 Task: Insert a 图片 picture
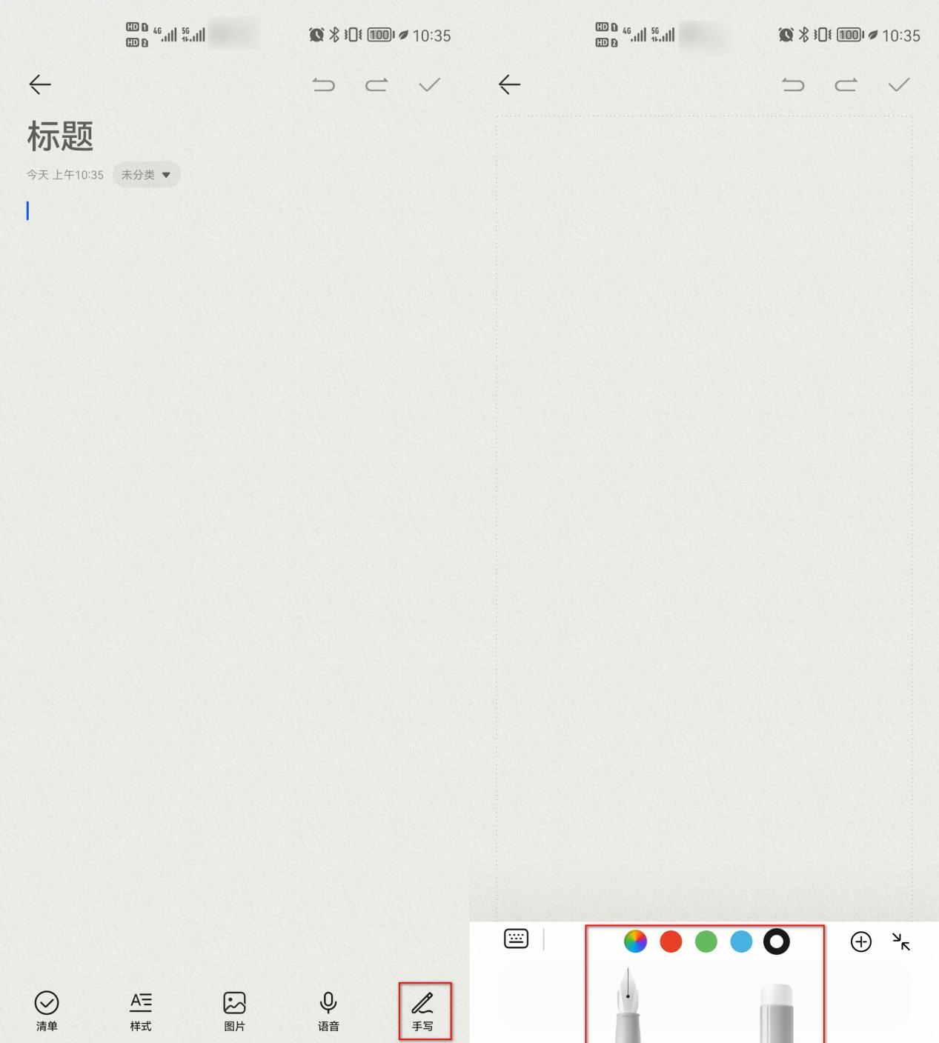(x=234, y=1011)
